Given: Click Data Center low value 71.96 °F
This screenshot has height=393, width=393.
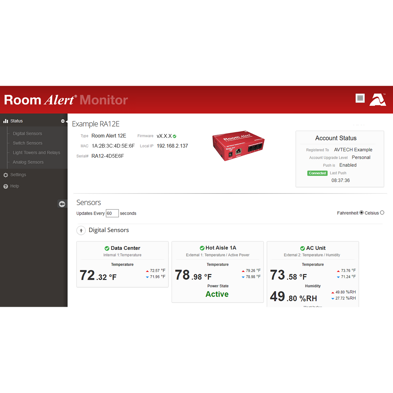Looking at the screenshot, I should (157, 277).
